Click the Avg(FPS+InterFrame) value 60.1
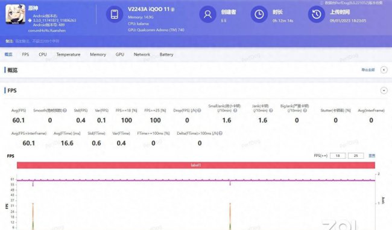392x230 pixels. click(29, 143)
